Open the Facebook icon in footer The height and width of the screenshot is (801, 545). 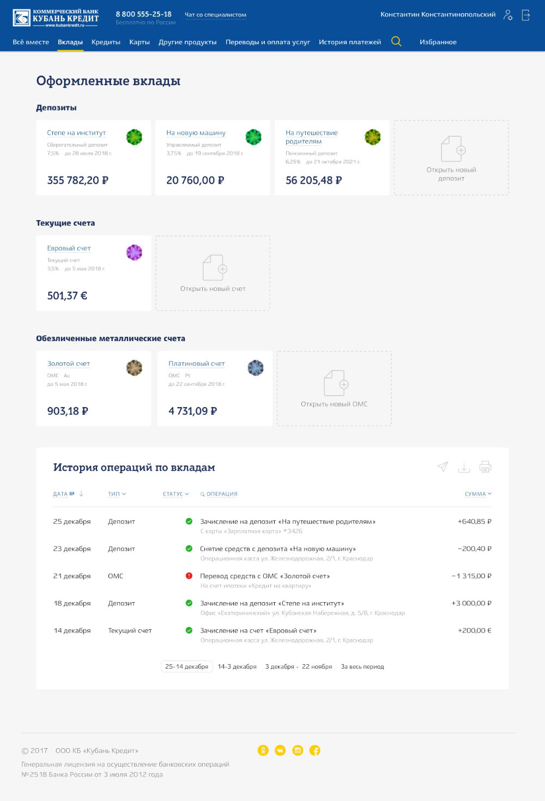[315, 750]
